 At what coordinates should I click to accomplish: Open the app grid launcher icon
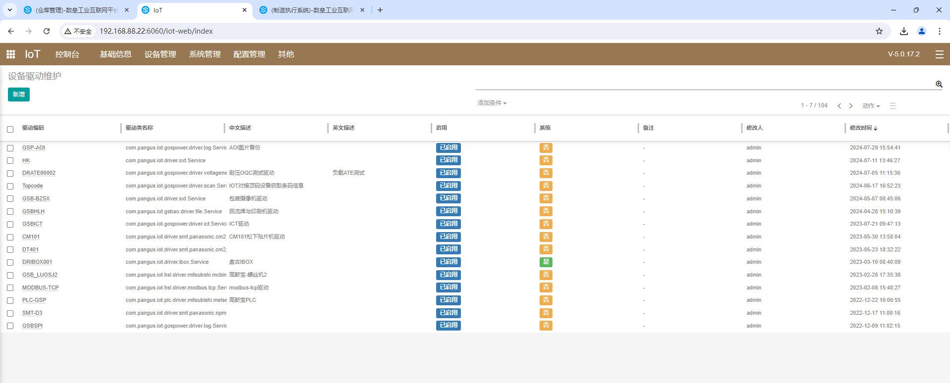tap(10, 54)
